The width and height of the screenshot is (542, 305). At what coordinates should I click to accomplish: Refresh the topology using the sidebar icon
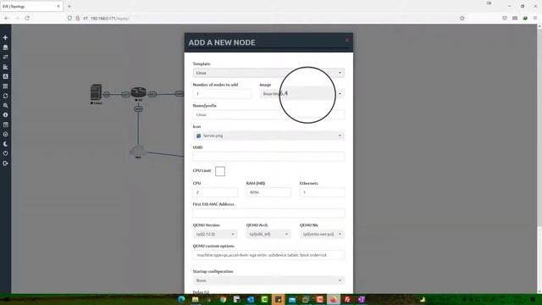(x=5, y=96)
